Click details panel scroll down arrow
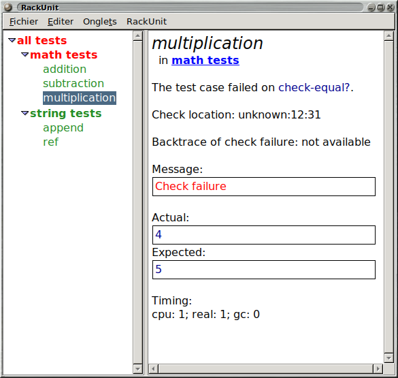 coord(388,358)
